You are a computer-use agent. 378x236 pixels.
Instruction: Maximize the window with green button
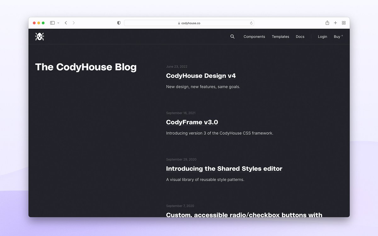pos(43,23)
